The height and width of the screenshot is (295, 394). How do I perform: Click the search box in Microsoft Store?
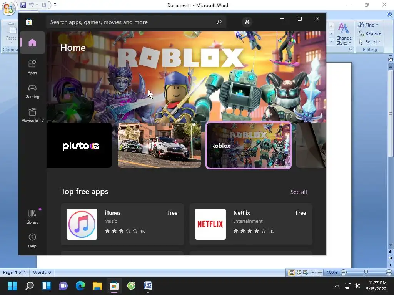coord(136,22)
